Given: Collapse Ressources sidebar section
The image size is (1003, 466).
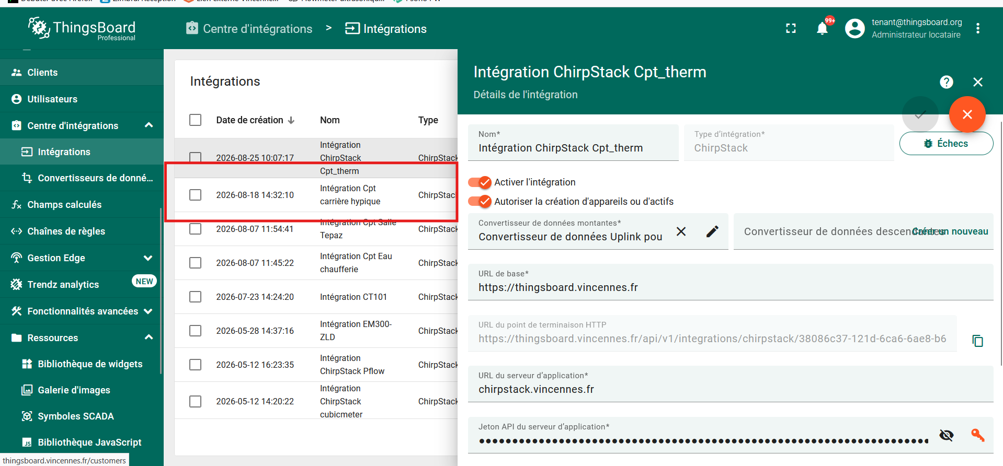Looking at the screenshot, I should click(149, 337).
